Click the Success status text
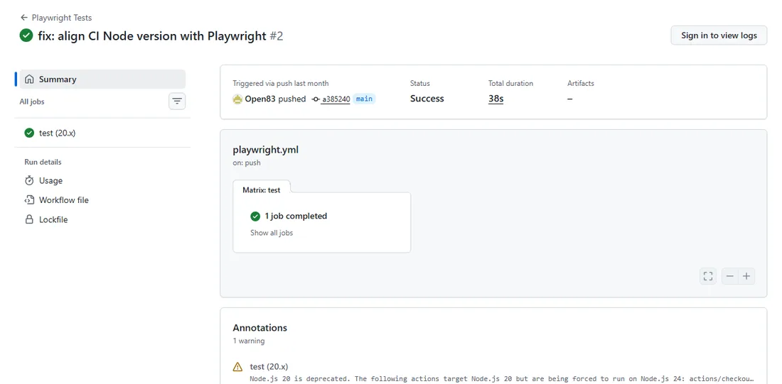 click(427, 99)
